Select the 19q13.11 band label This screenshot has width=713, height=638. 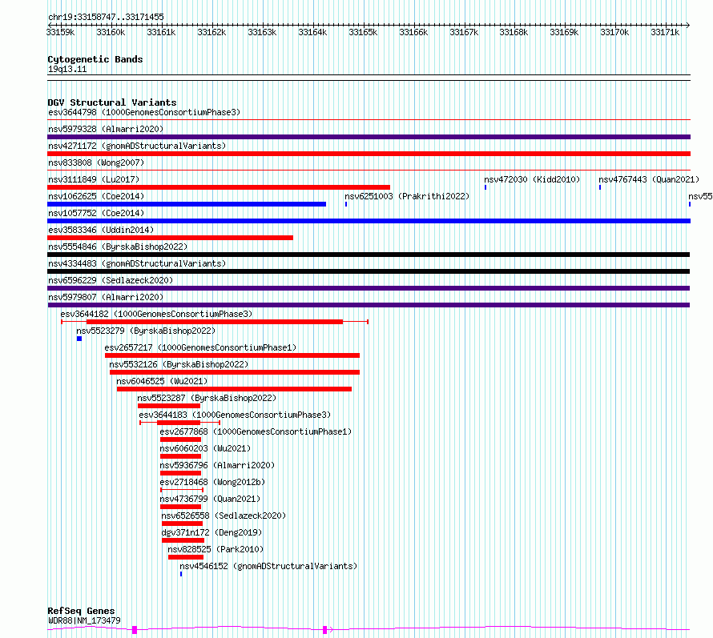pos(67,69)
